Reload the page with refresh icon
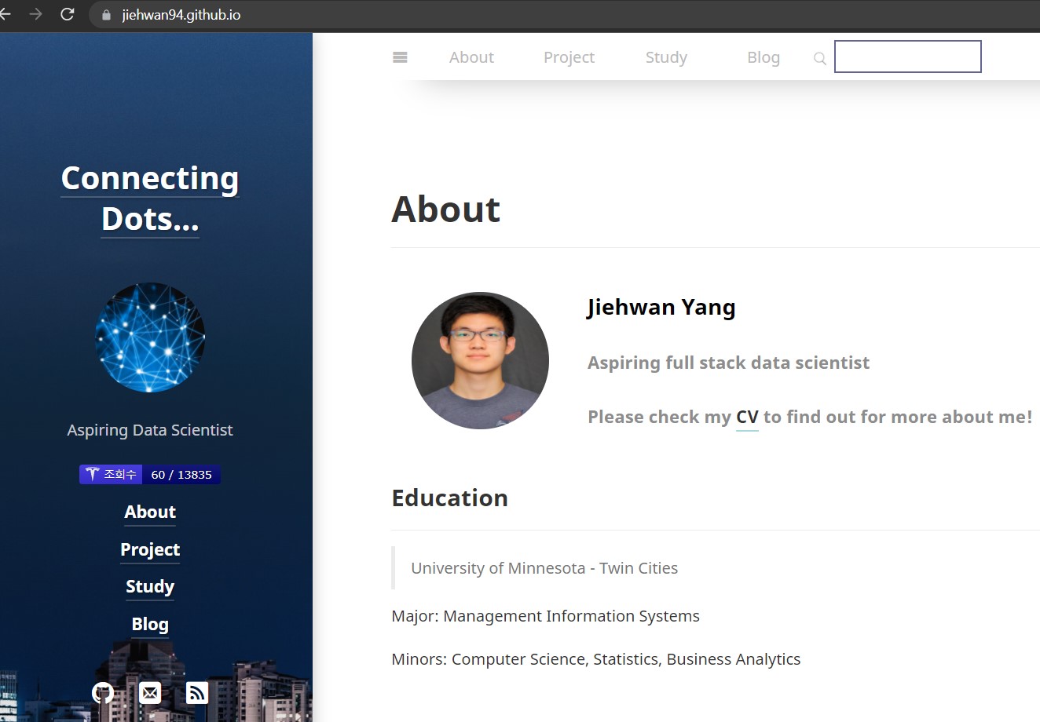 [x=68, y=14]
